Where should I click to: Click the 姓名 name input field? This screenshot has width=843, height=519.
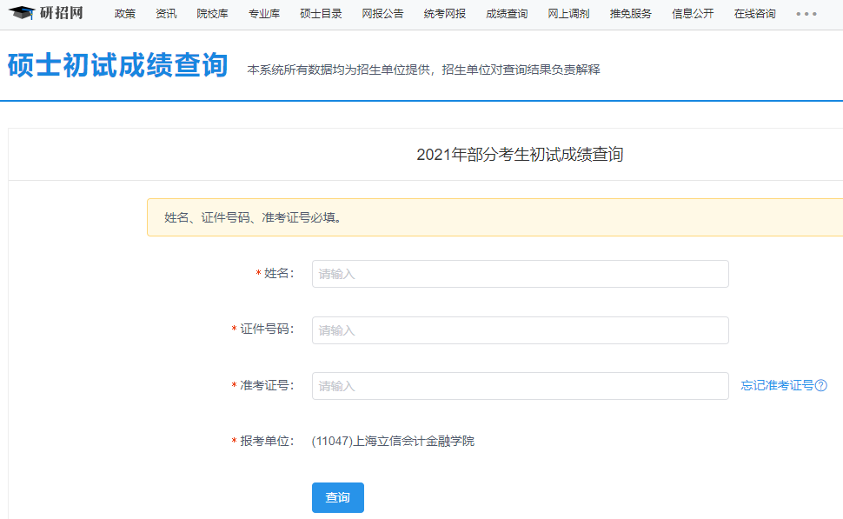coord(520,274)
